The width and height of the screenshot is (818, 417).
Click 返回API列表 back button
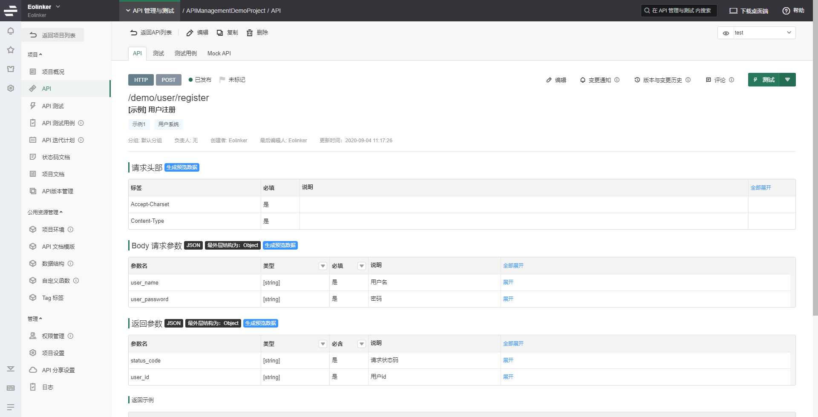(x=151, y=33)
